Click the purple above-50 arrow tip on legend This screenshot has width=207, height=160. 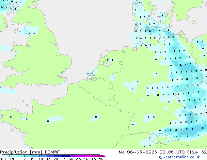pos(104,156)
